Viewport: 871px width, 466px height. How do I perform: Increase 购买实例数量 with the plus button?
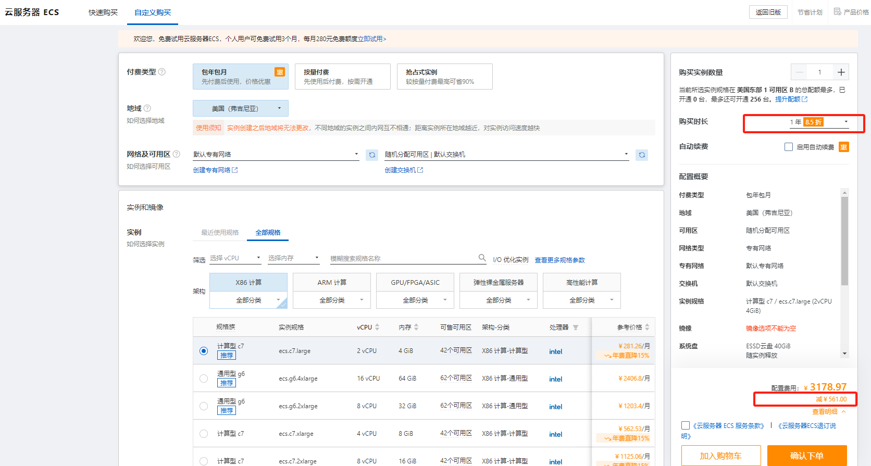841,72
